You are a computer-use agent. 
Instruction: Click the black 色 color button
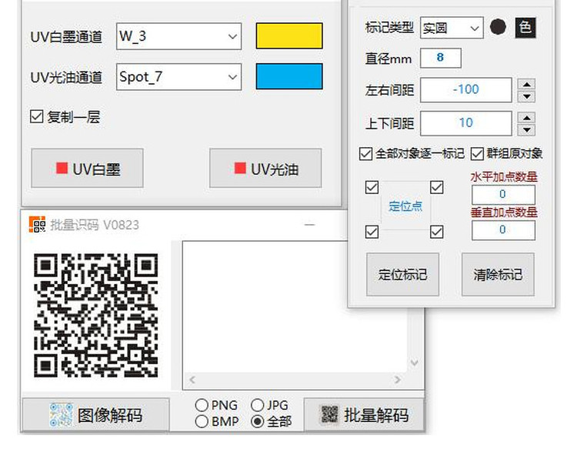pyautogui.click(x=525, y=28)
